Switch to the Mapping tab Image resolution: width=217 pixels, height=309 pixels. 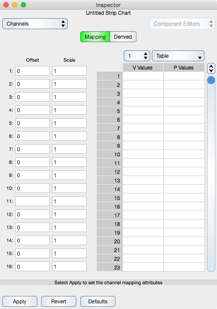(95, 37)
